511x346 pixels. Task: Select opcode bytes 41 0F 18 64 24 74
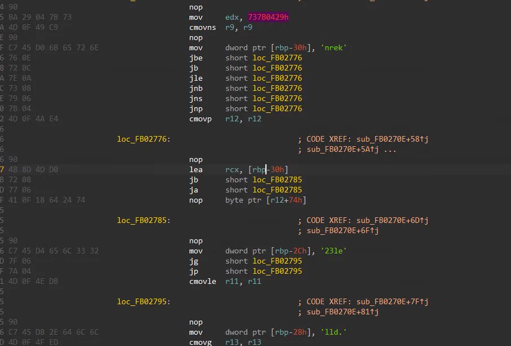click(47, 200)
